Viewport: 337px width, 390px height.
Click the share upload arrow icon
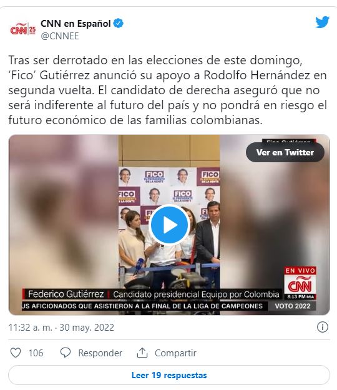point(142,353)
